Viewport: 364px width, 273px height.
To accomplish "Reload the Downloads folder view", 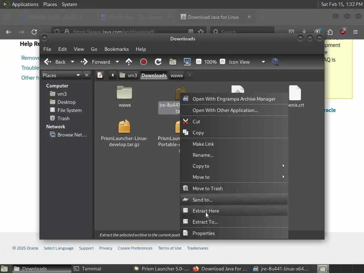I will pos(158,62).
